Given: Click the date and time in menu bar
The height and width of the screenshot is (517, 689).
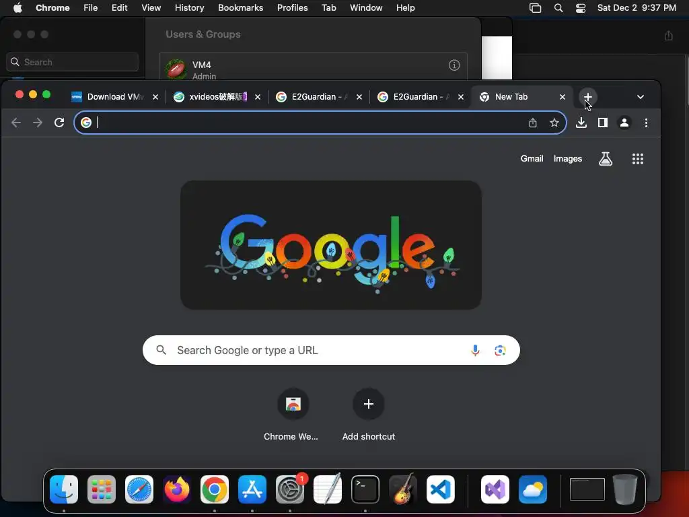Looking at the screenshot, I should [637, 7].
